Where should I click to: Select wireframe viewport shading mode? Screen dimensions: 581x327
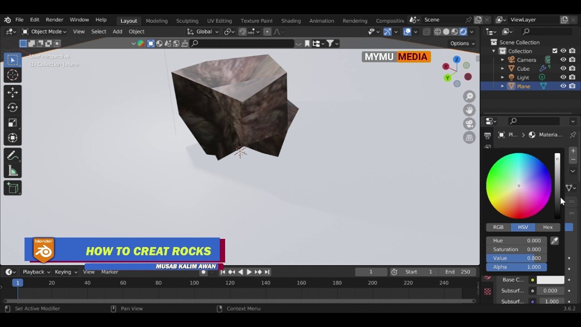point(438,32)
